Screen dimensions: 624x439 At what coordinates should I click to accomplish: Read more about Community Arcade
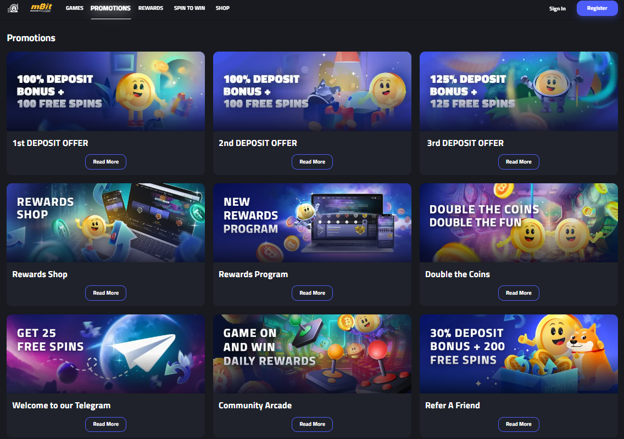(313, 424)
